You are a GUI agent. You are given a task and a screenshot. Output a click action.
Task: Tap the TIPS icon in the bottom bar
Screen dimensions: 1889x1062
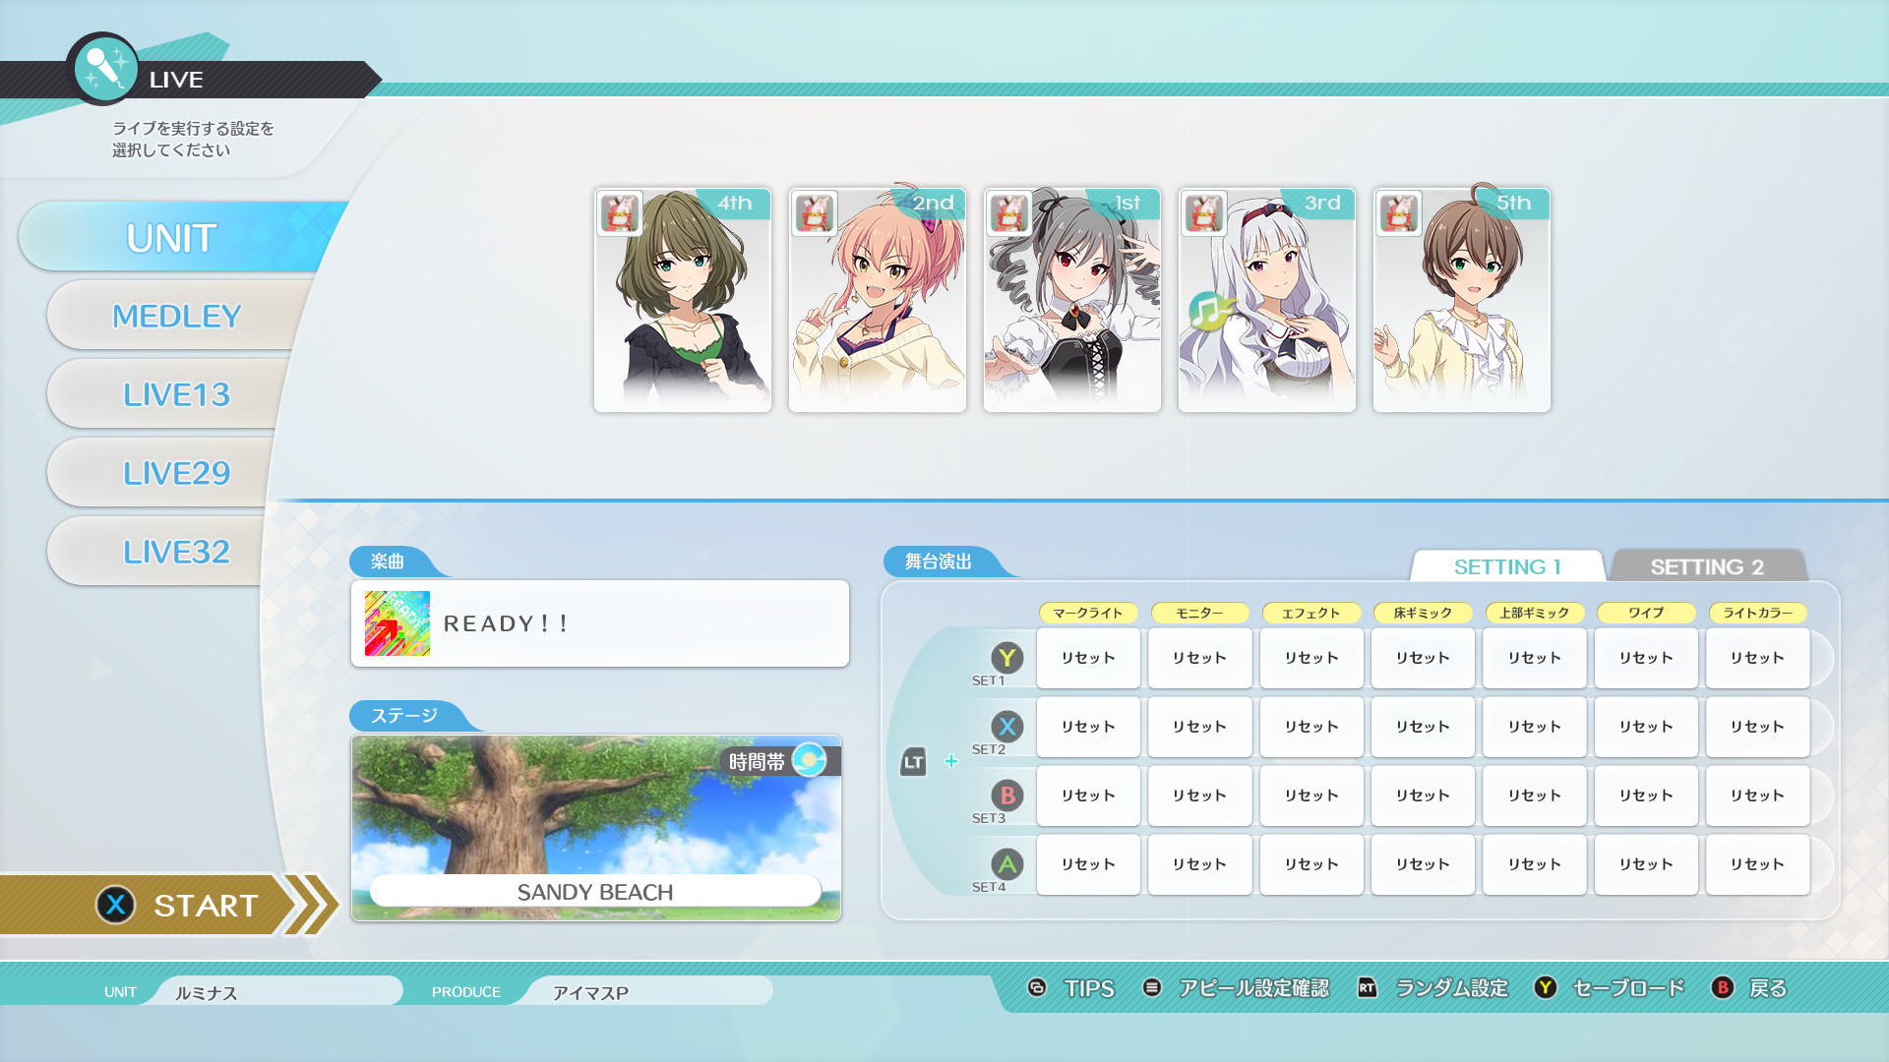pos(1036,988)
